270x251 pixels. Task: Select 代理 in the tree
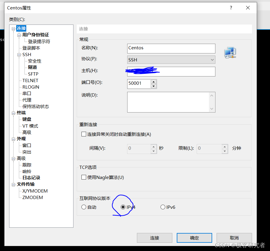point(27,100)
